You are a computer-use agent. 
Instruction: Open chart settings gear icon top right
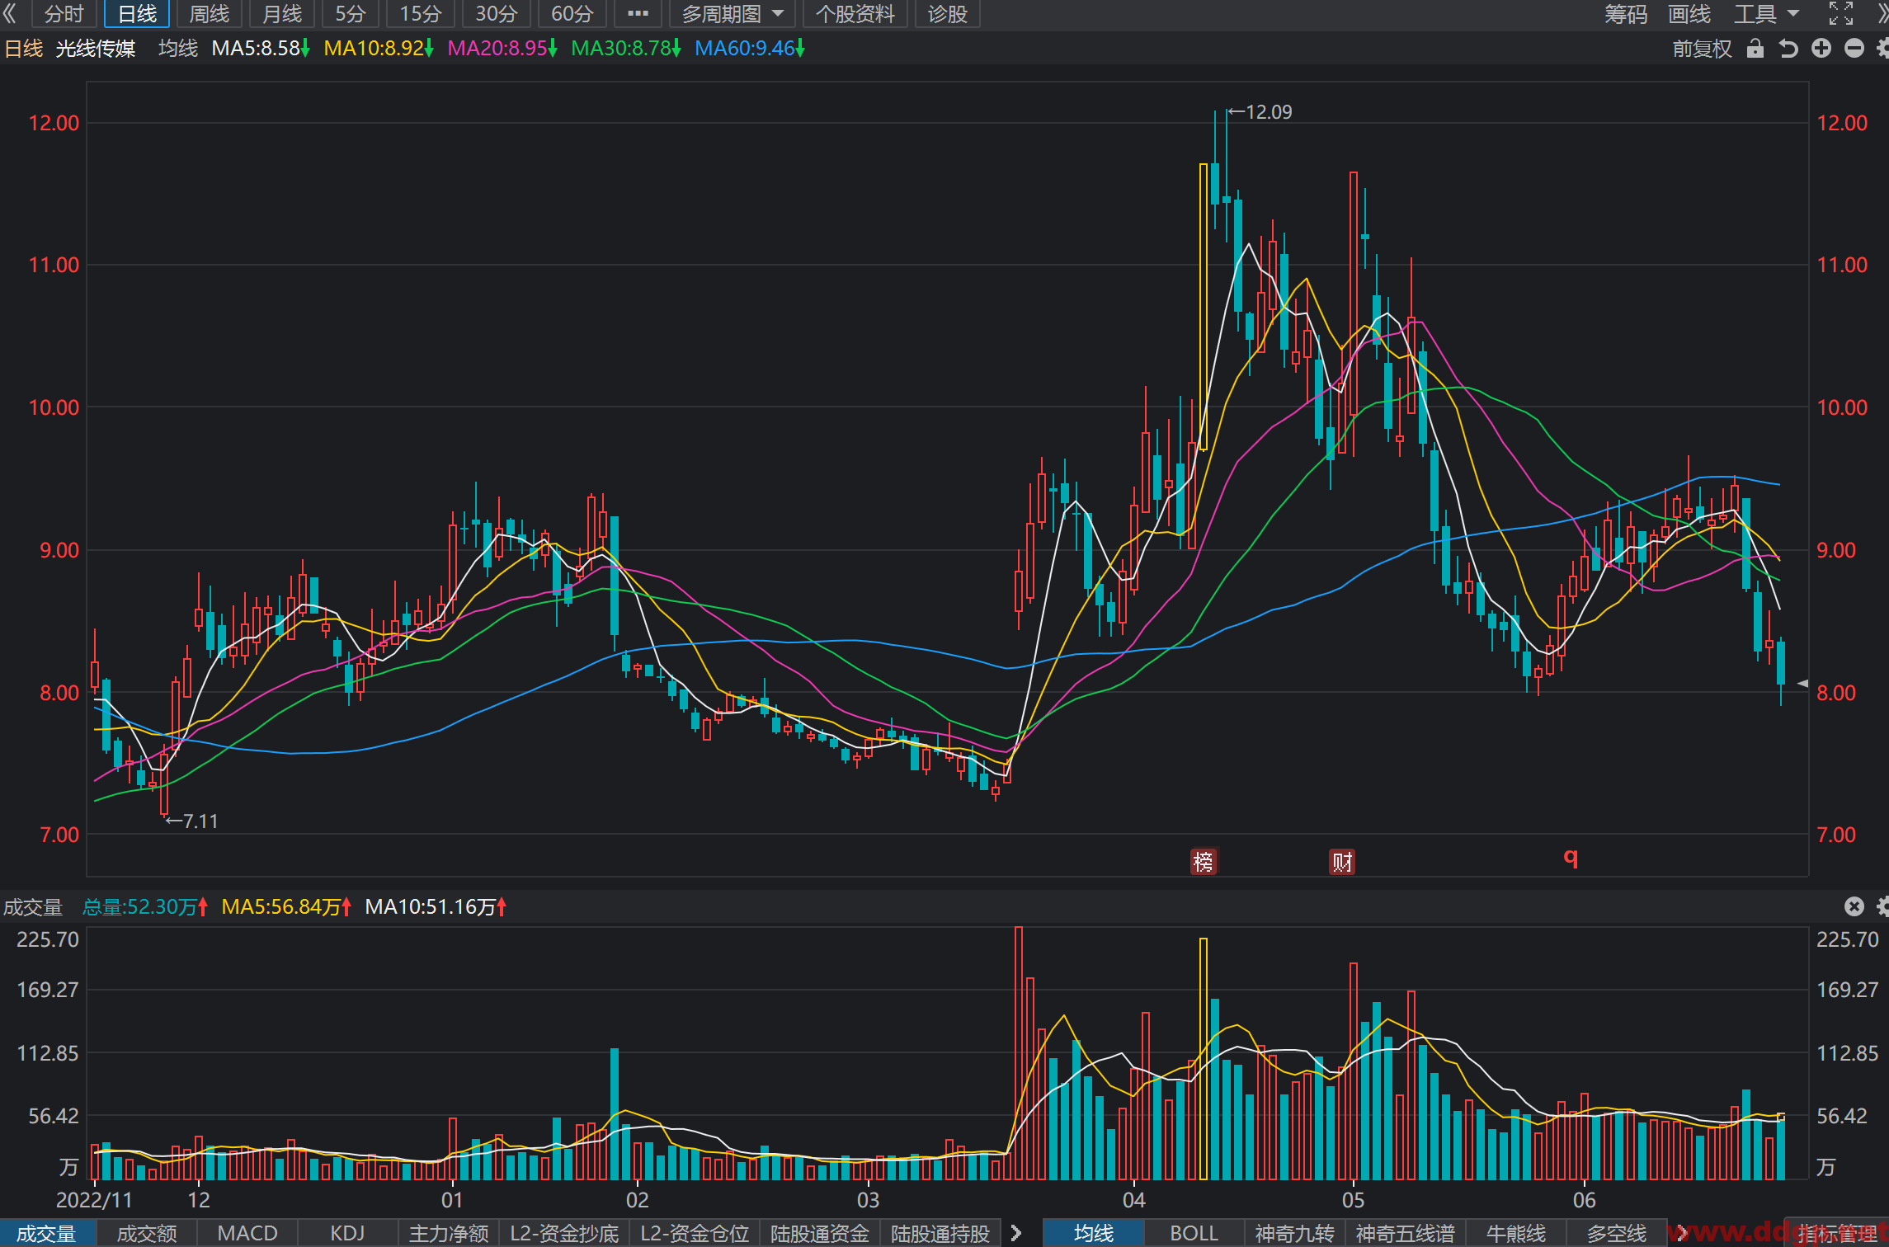click(x=1882, y=49)
